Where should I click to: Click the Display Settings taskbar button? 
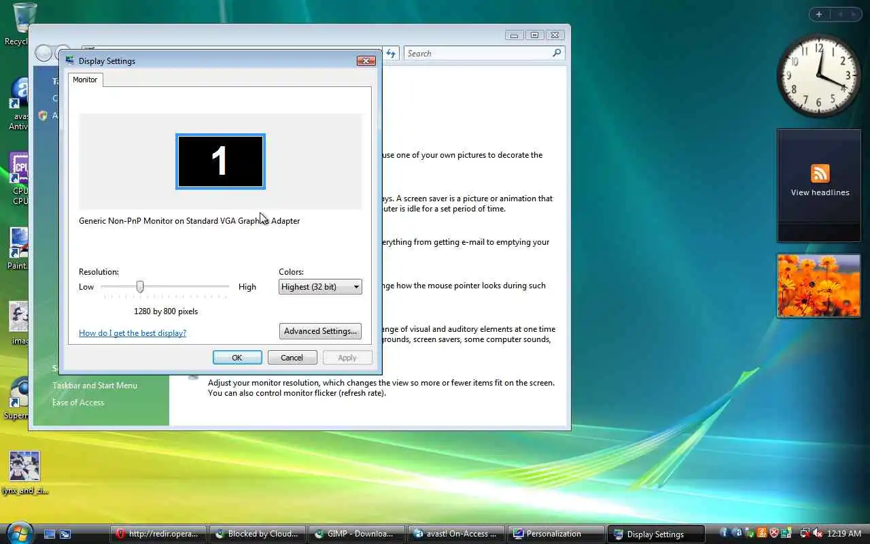point(655,534)
